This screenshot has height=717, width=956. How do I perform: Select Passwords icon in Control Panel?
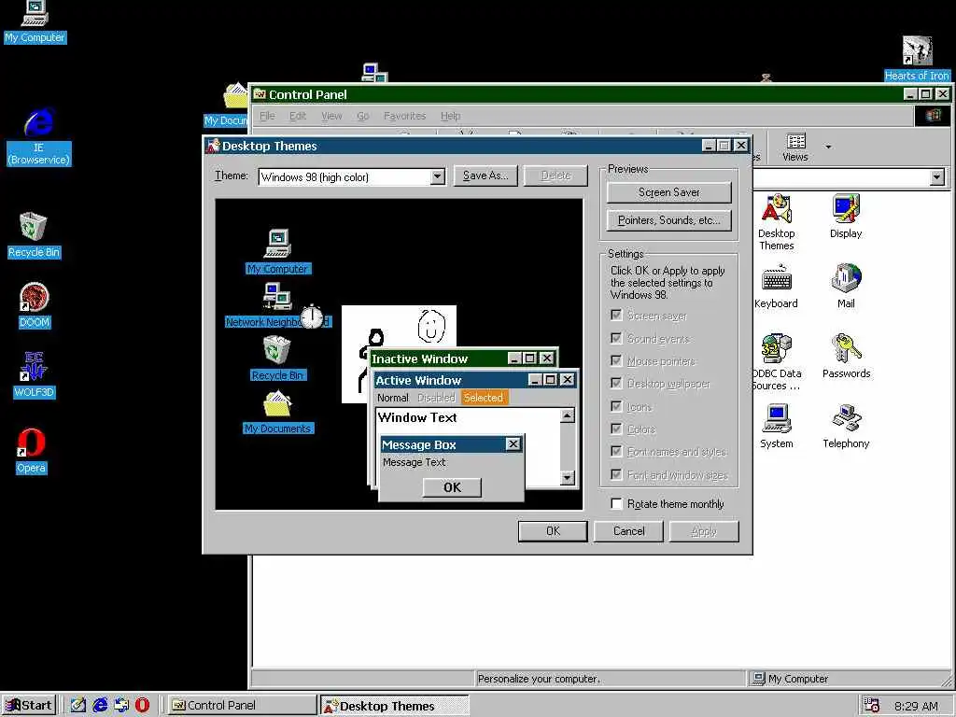[x=846, y=356]
